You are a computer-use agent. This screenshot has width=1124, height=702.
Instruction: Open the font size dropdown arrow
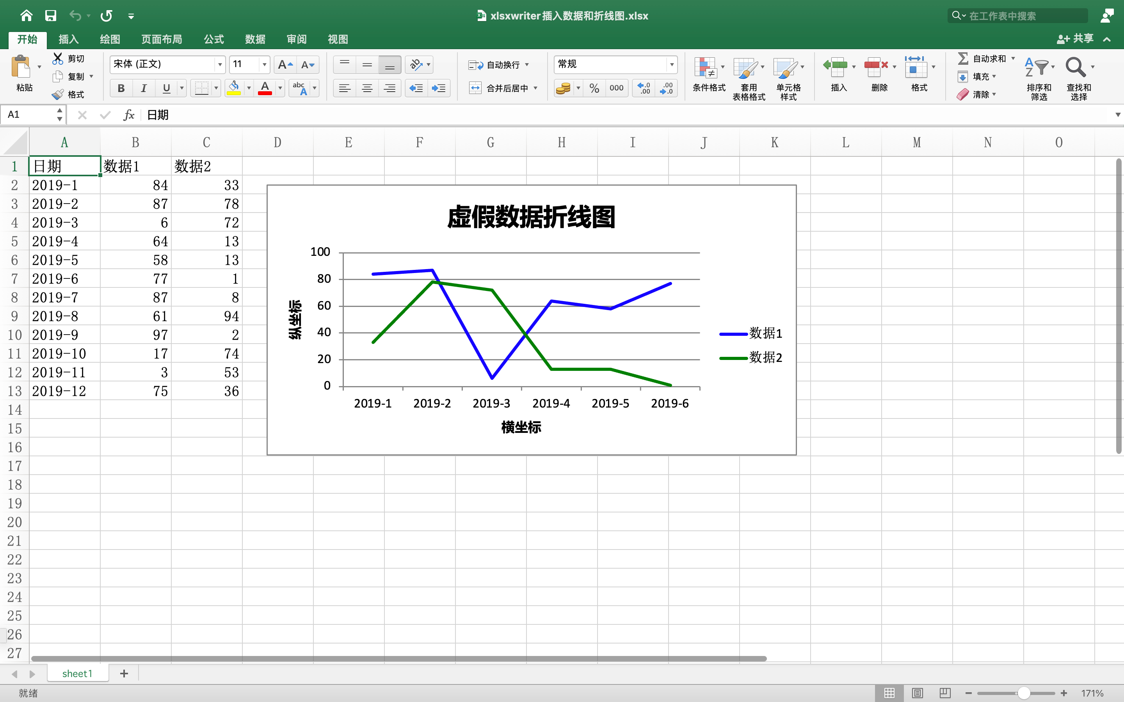(264, 64)
